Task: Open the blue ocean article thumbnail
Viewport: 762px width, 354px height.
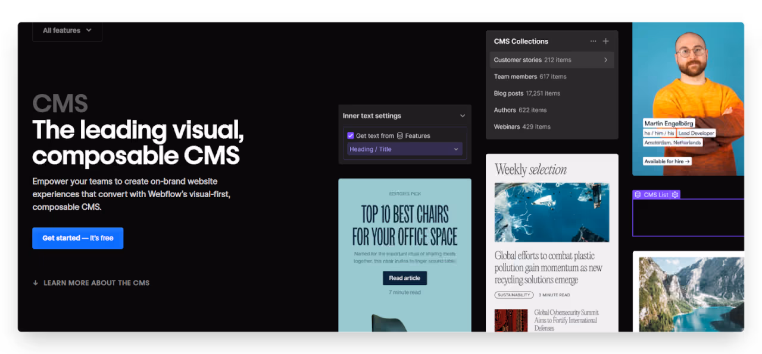Action: (552, 212)
